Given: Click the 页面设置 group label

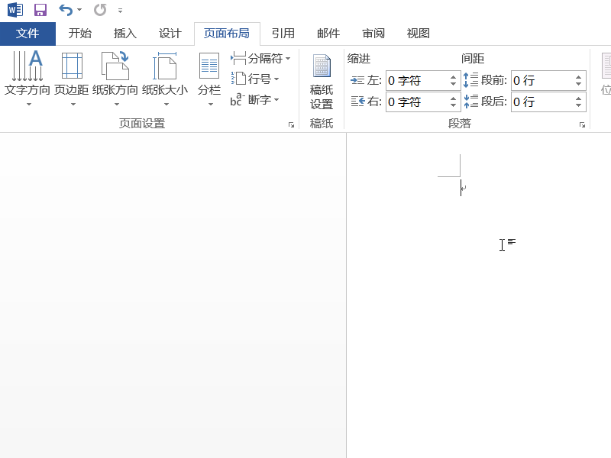Looking at the screenshot, I should coord(142,124).
